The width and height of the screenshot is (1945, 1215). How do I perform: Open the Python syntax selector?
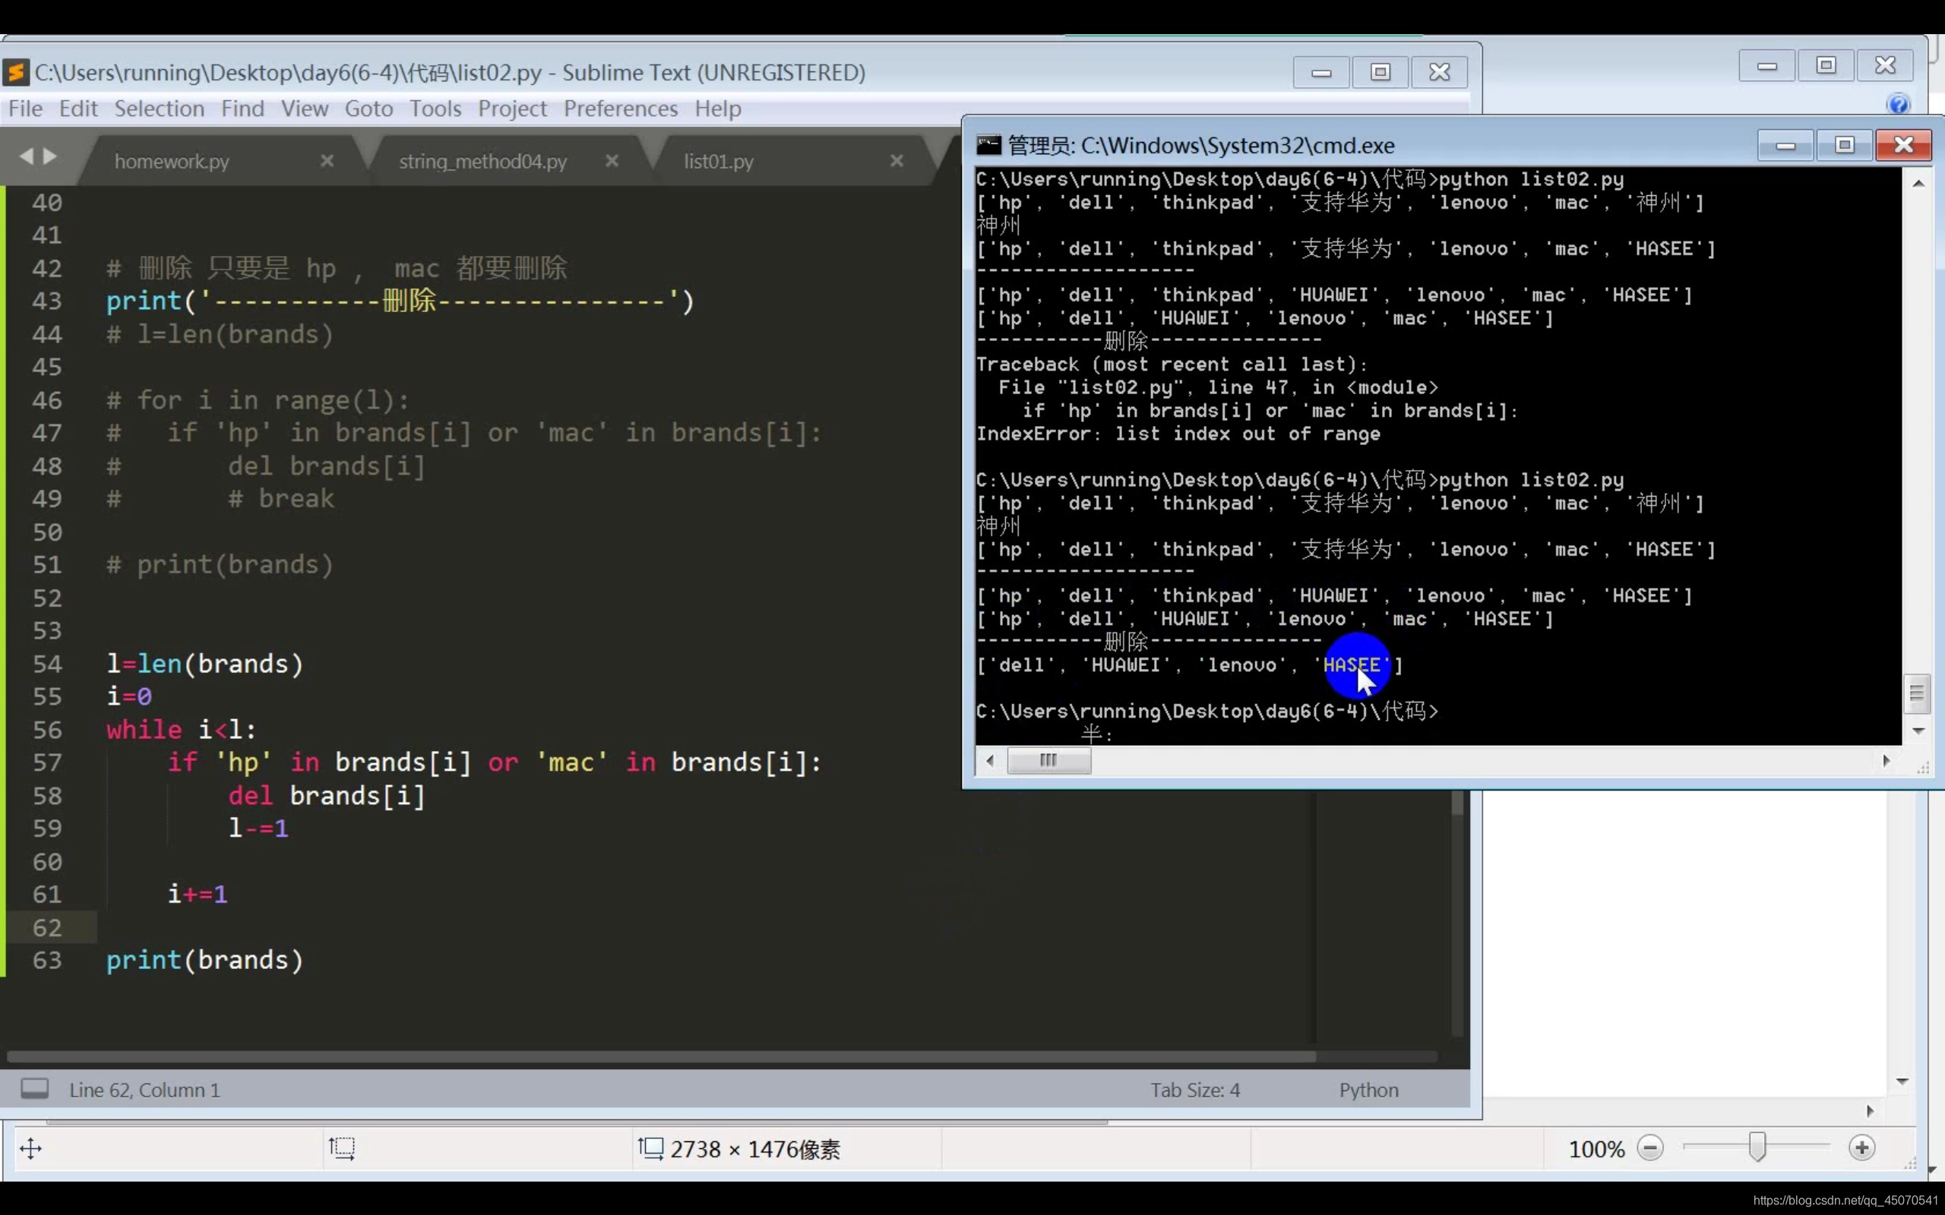coord(1368,1090)
